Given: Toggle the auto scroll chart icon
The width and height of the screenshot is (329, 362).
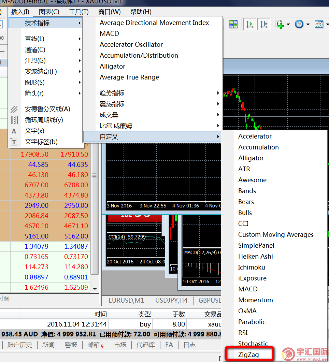Looking at the screenshot, I should tap(250, 24).
